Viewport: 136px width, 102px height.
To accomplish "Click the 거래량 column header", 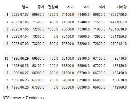I will point(122,7).
